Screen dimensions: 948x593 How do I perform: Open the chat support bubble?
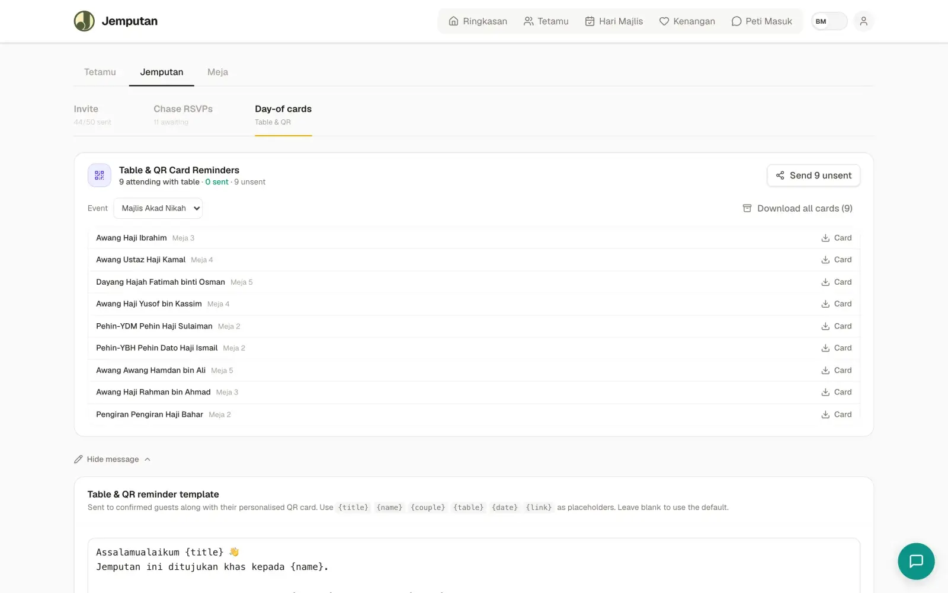[x=916, y=561]
